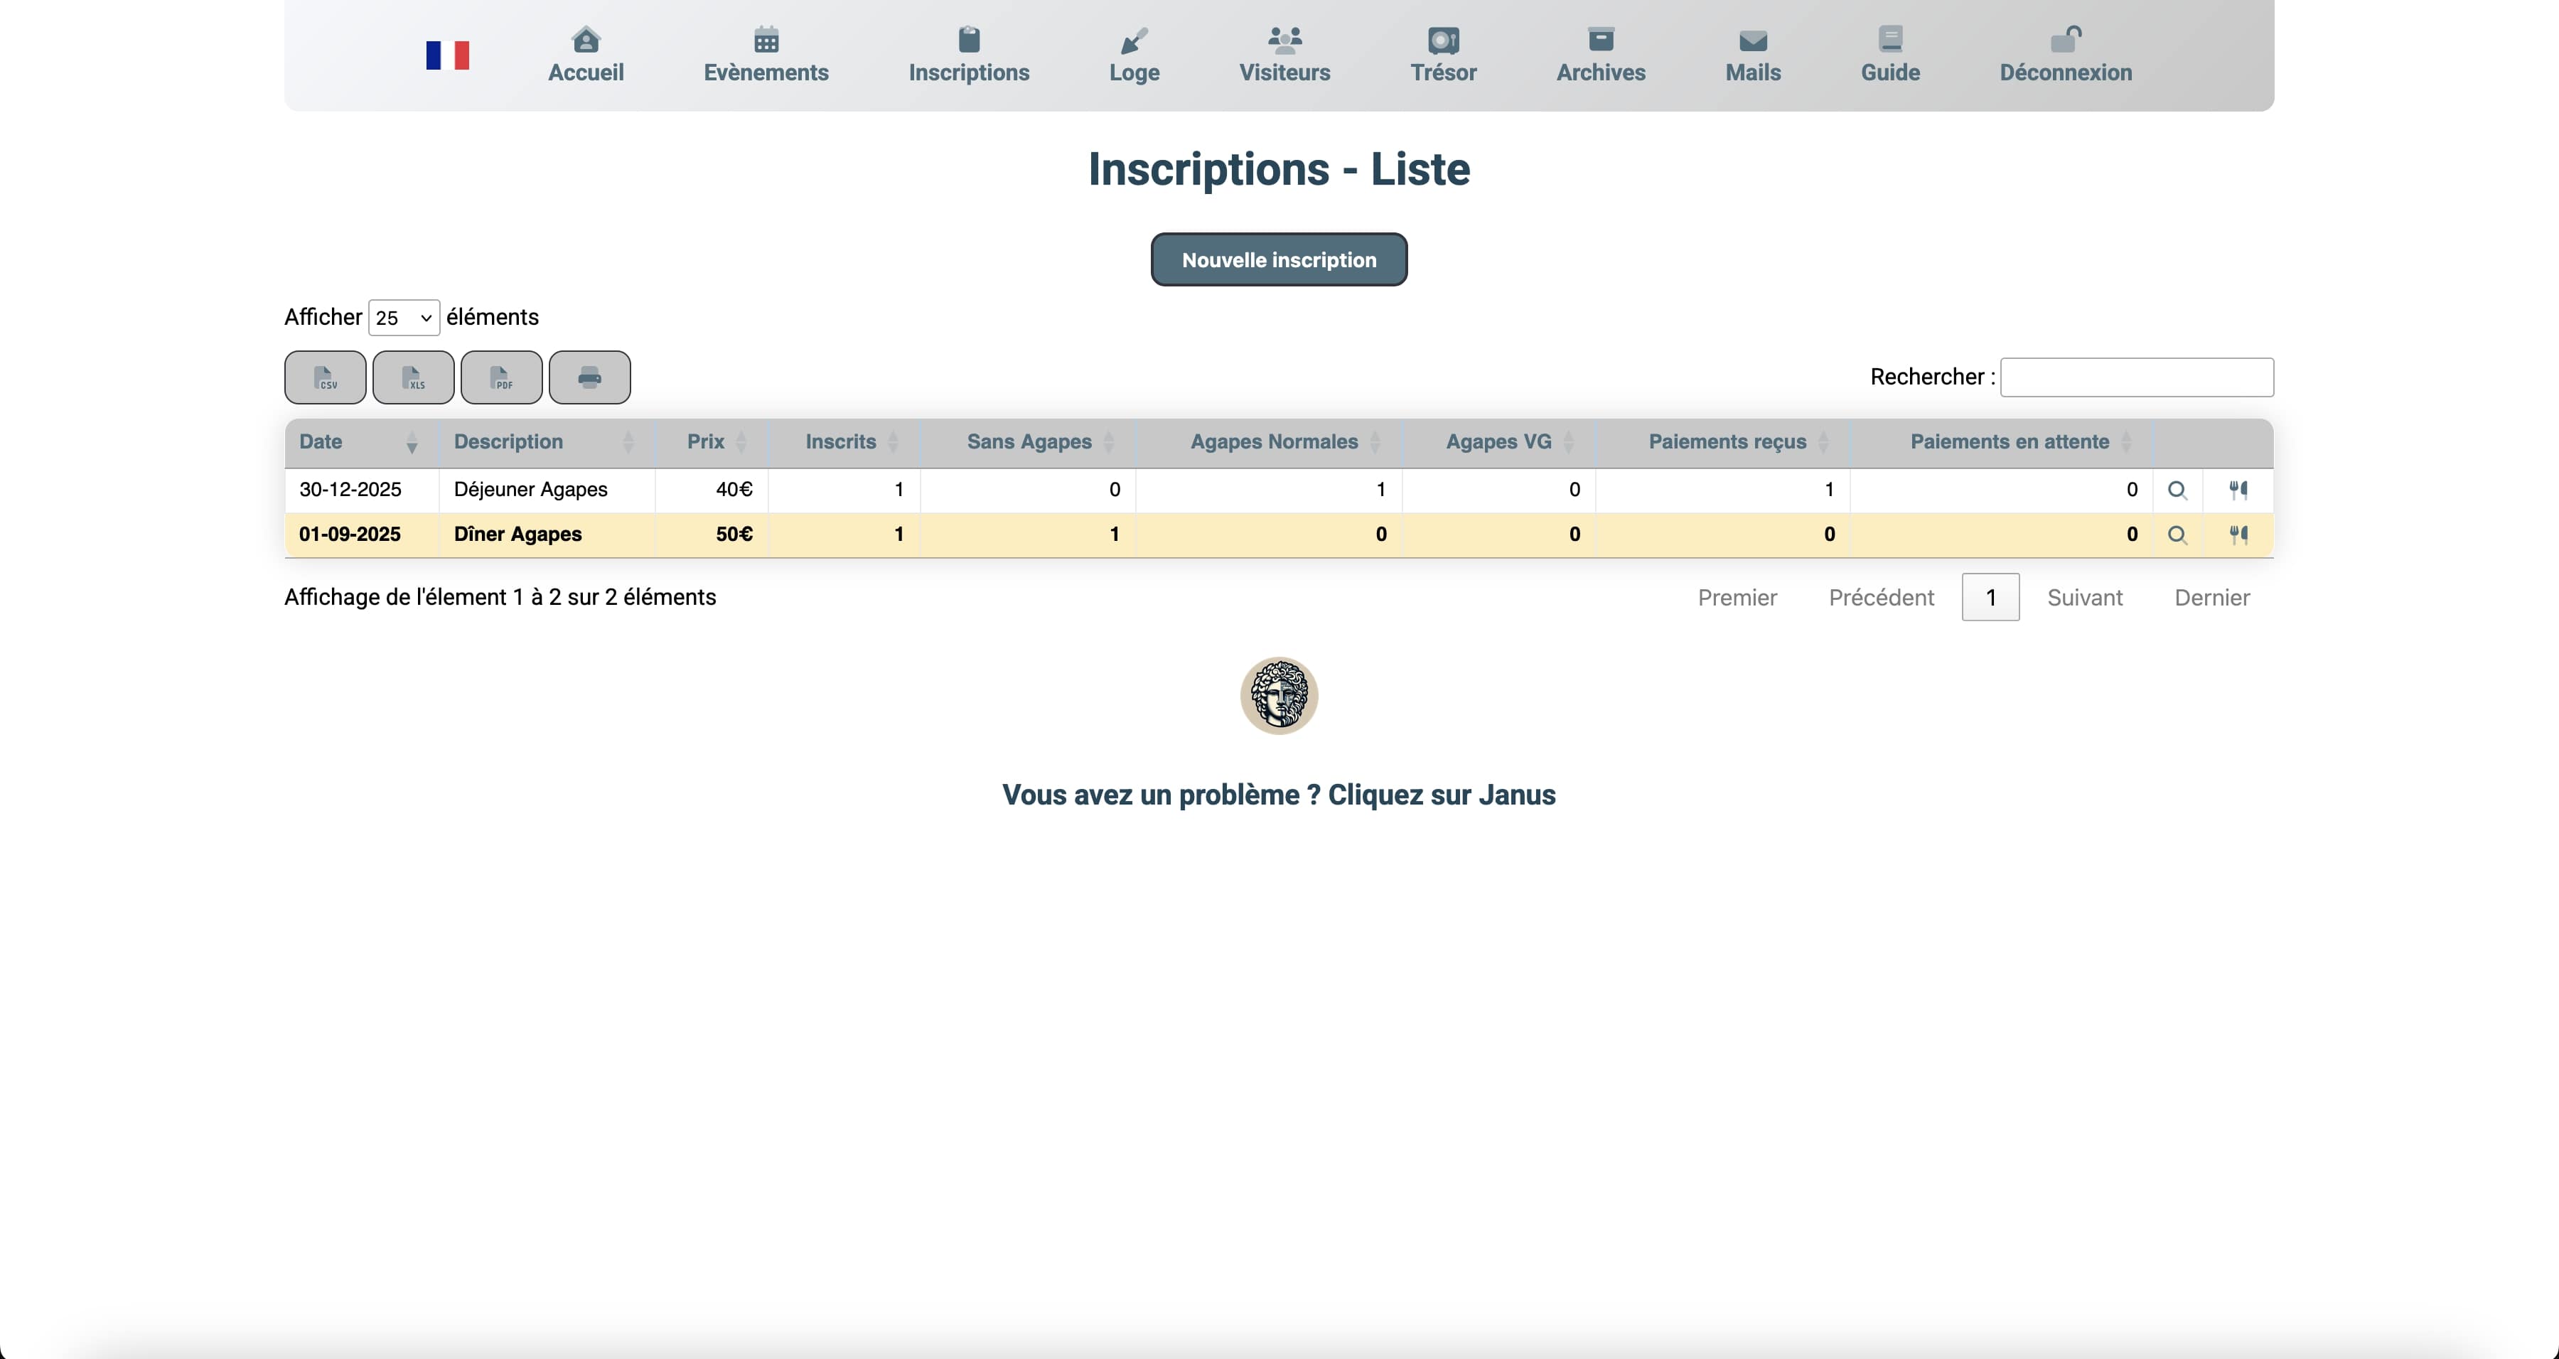Click the printer icon button
The height and width of the screenshot is (1359, 2559).
589,377
